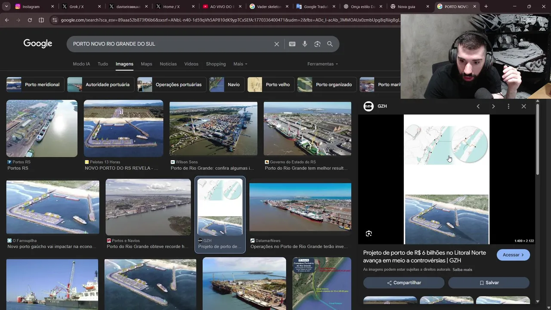Open the O Farroupilha image thumbnail
Image resolution: width=551 pixels, height=310 pixels.
click(x=53, y=207)
